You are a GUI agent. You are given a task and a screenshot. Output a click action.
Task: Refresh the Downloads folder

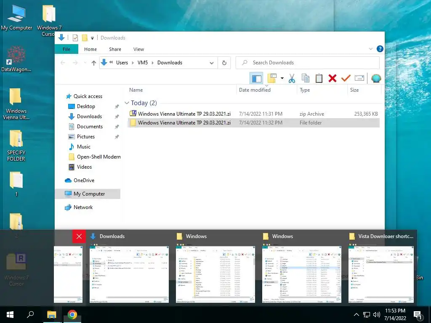tap(224, 63)
